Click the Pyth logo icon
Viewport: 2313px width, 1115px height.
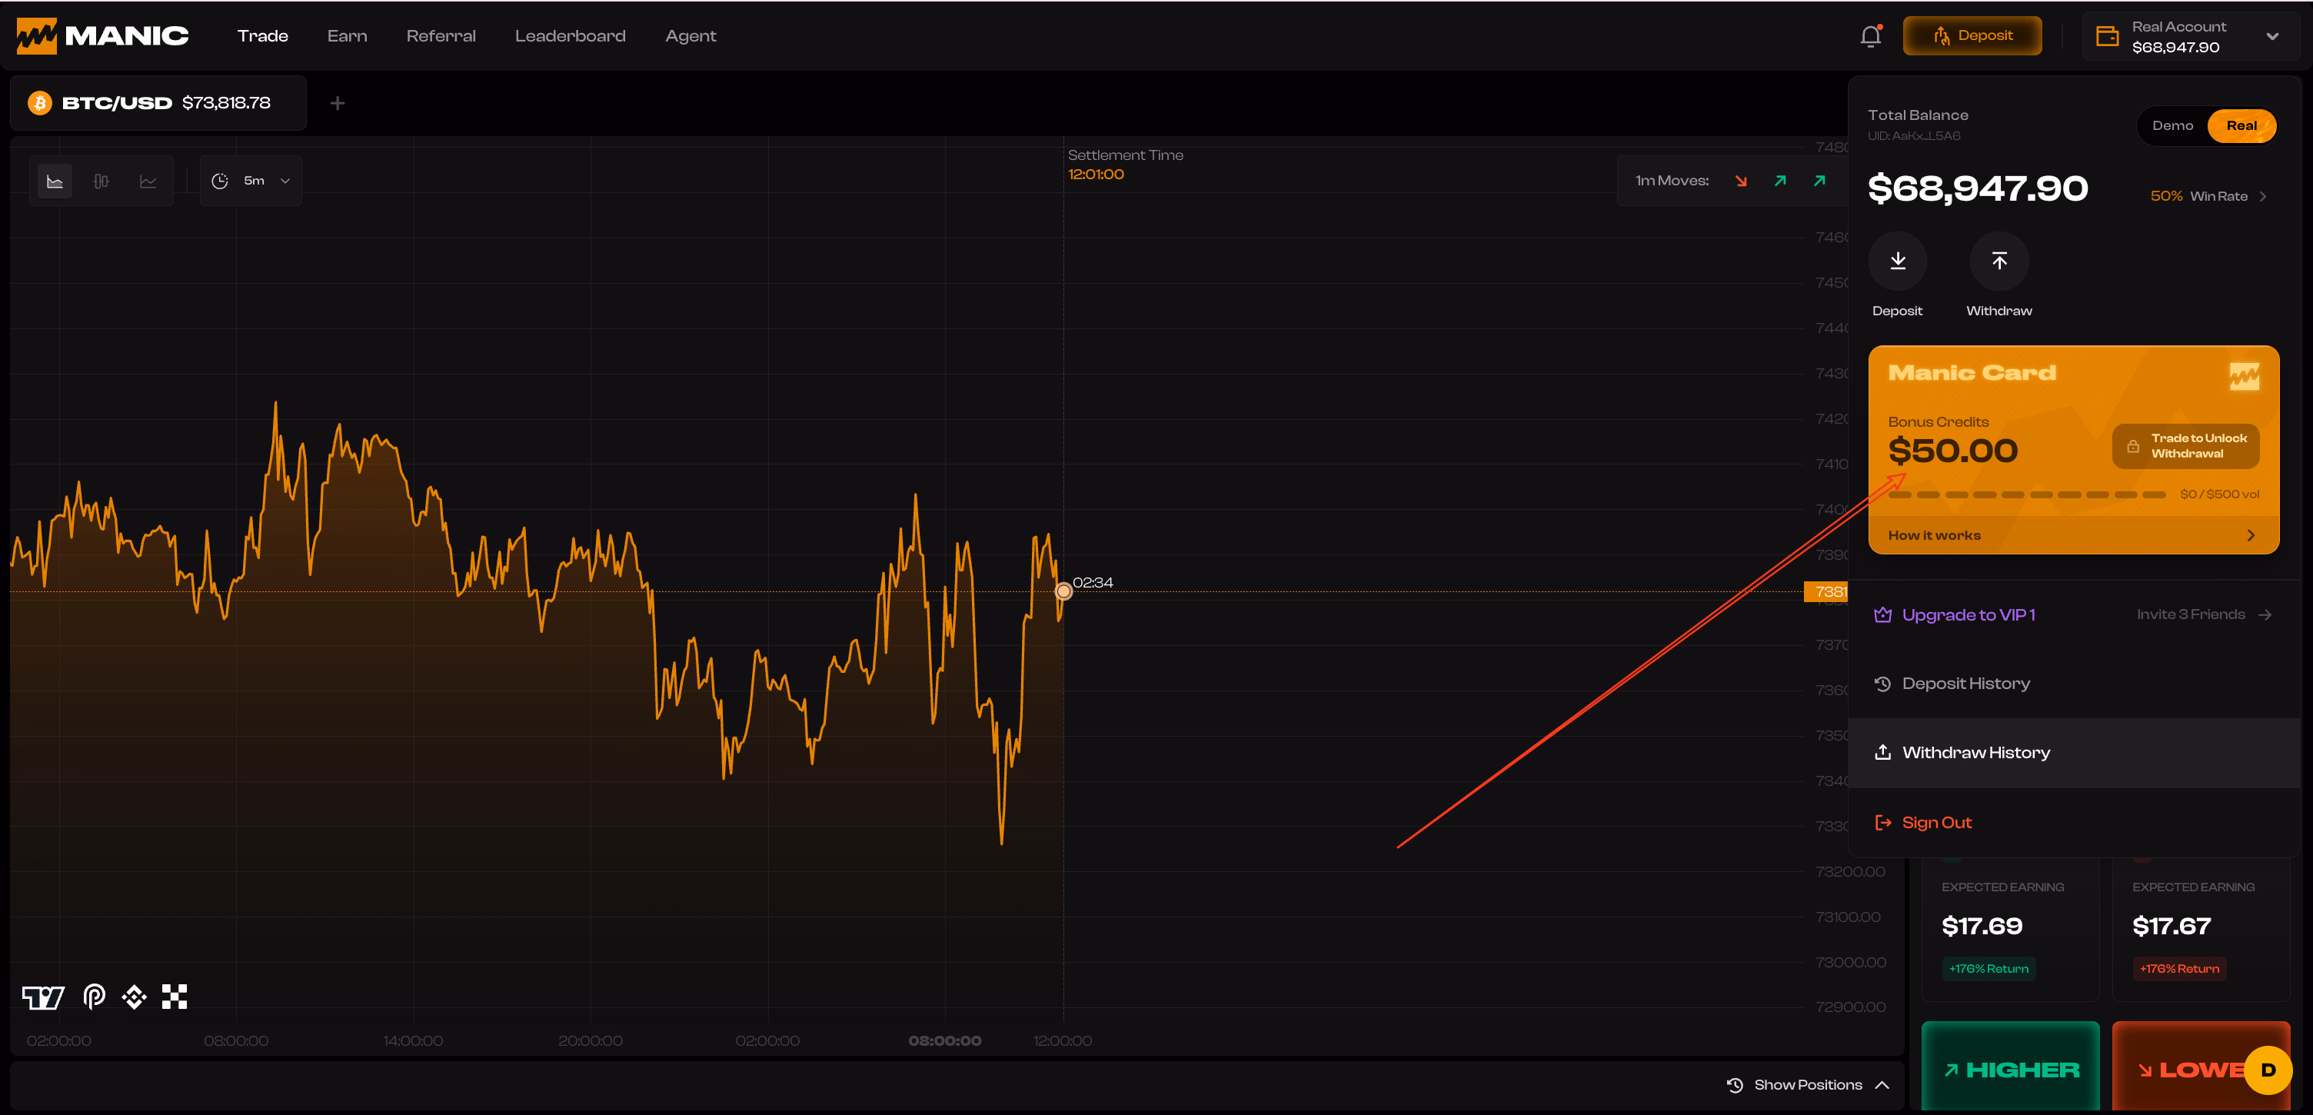point(95,997)
